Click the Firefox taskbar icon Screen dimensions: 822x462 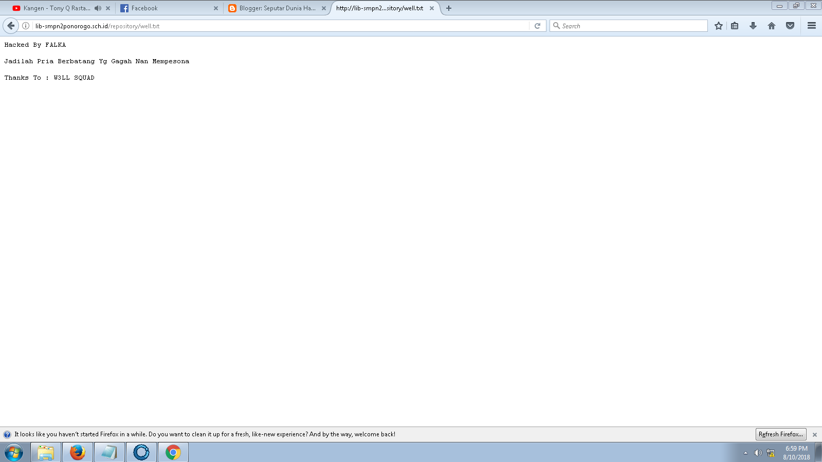78,453
